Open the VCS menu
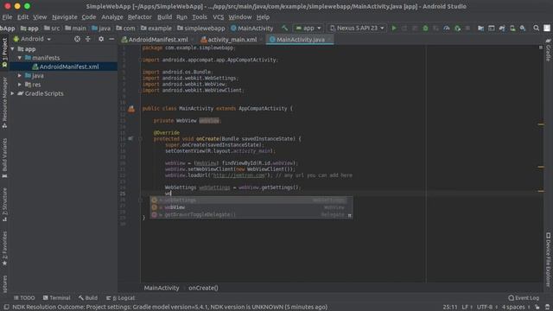 pyautogui.click(x=219, y=17)
